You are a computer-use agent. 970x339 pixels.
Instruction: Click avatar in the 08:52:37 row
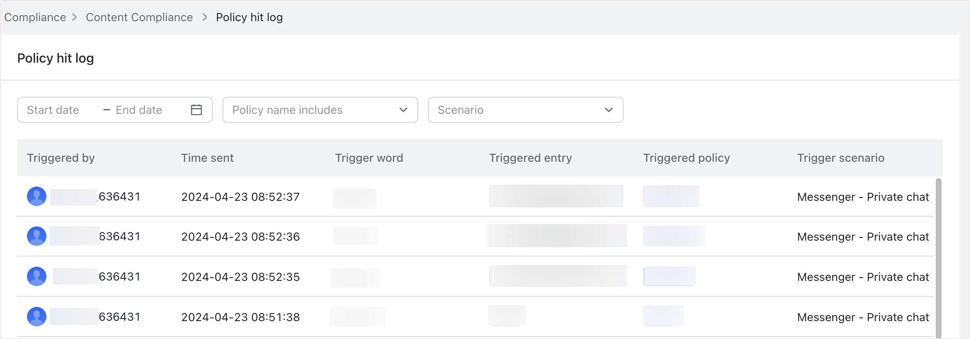click(x=37, y=196)
